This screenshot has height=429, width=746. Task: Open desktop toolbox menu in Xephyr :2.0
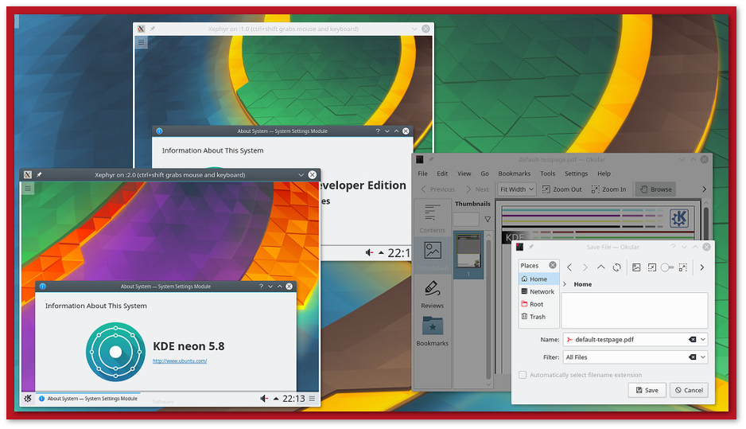point(28,189)
